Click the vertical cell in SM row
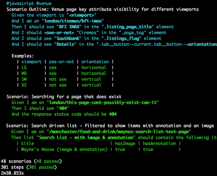The height and width of the screenshot is (176, 217). coord(91,79)
